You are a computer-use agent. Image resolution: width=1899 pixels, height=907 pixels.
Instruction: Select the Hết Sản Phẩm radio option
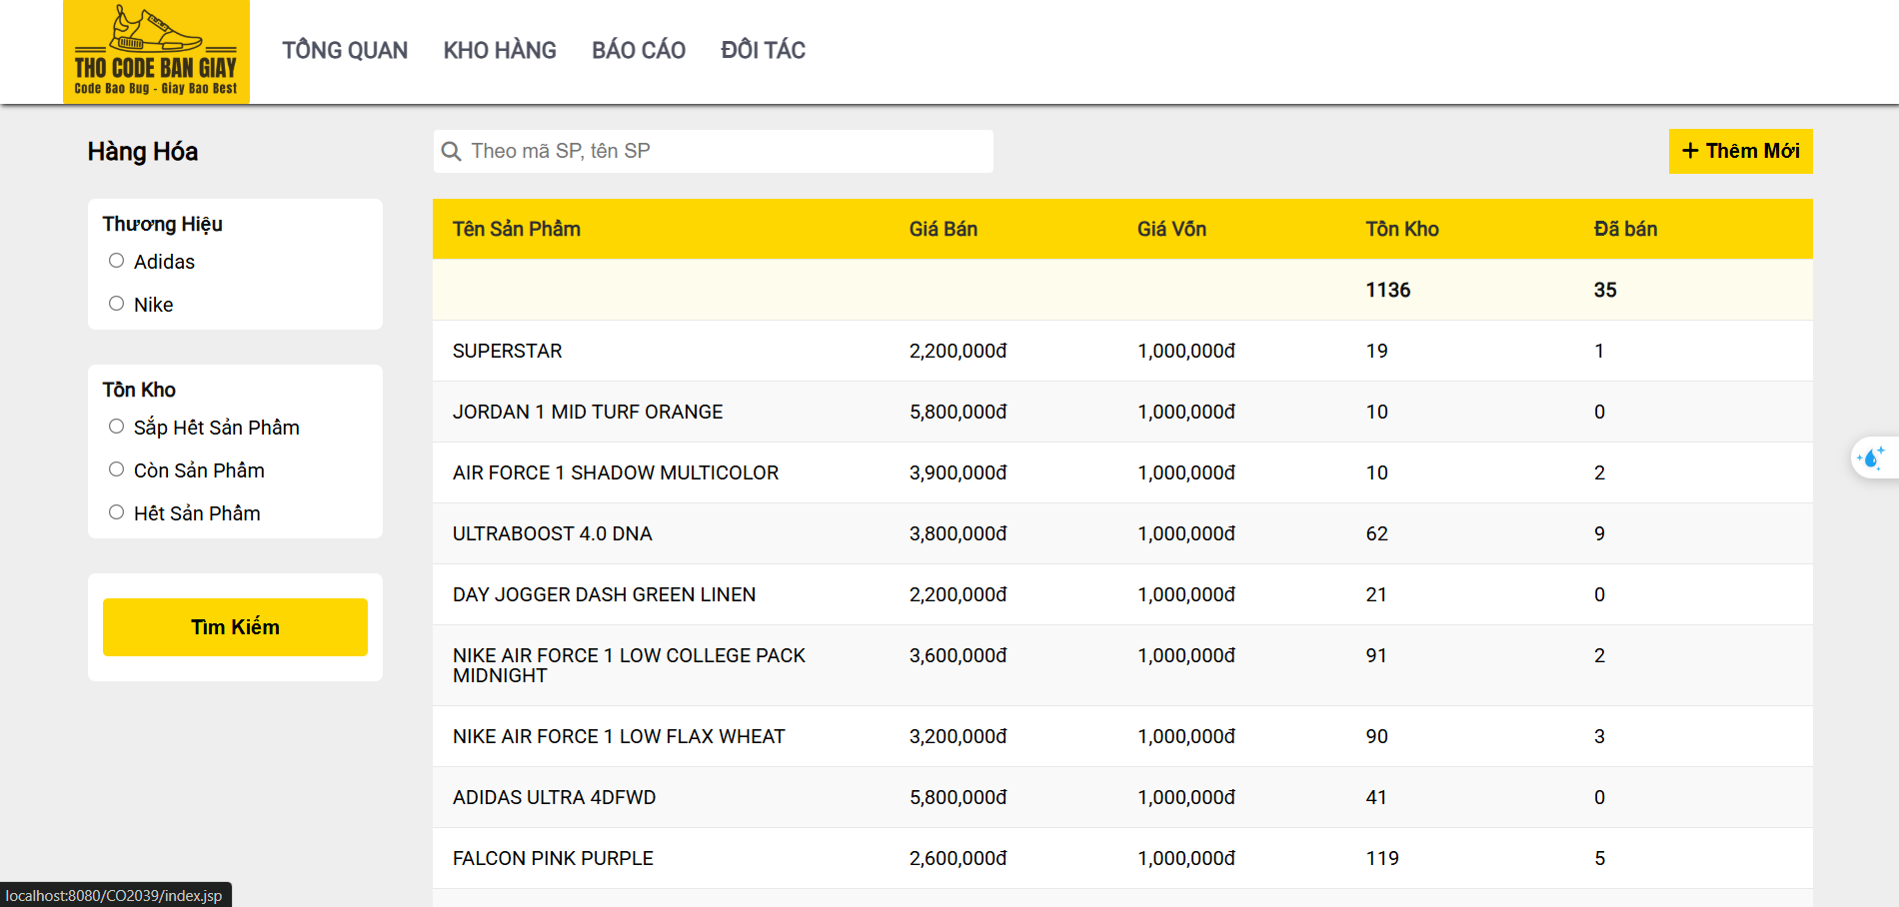tap(117, 512)
